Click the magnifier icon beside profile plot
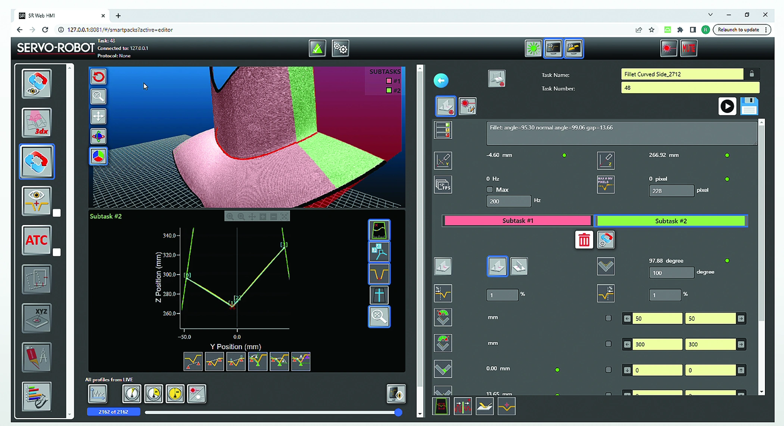Viewport: 784px width, 426px height. pos(379,317)
